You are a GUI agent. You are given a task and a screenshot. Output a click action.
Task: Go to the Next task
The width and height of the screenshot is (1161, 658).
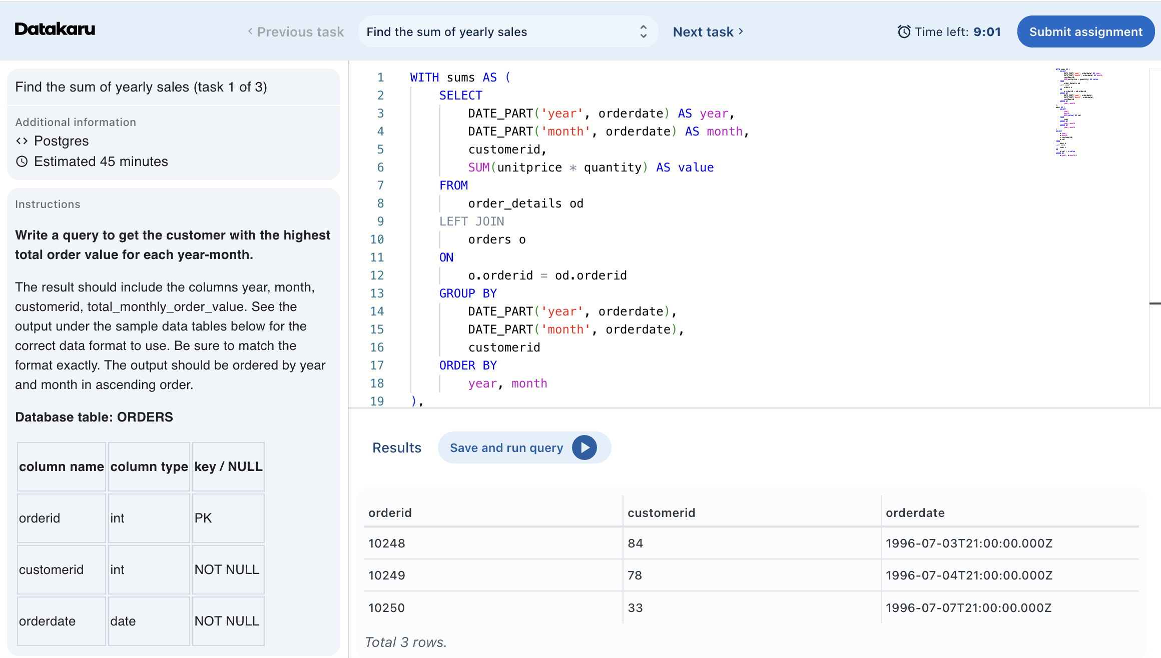pyautogui.click(x=708, y=32)
